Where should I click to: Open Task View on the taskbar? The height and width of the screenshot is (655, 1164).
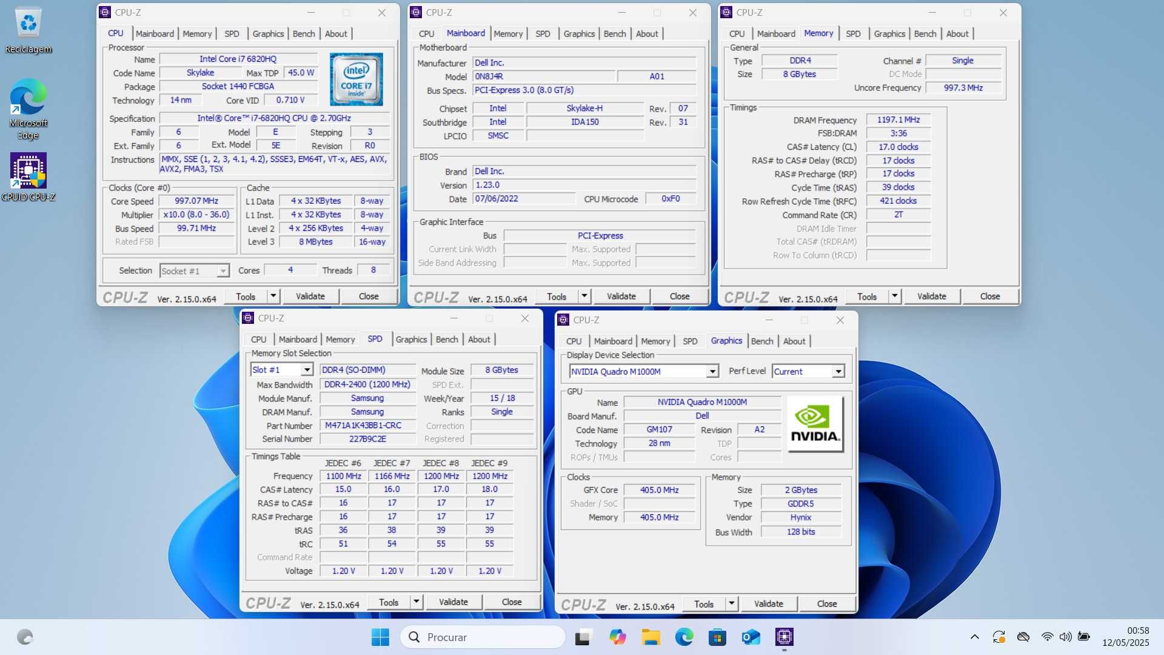[583, 637]
